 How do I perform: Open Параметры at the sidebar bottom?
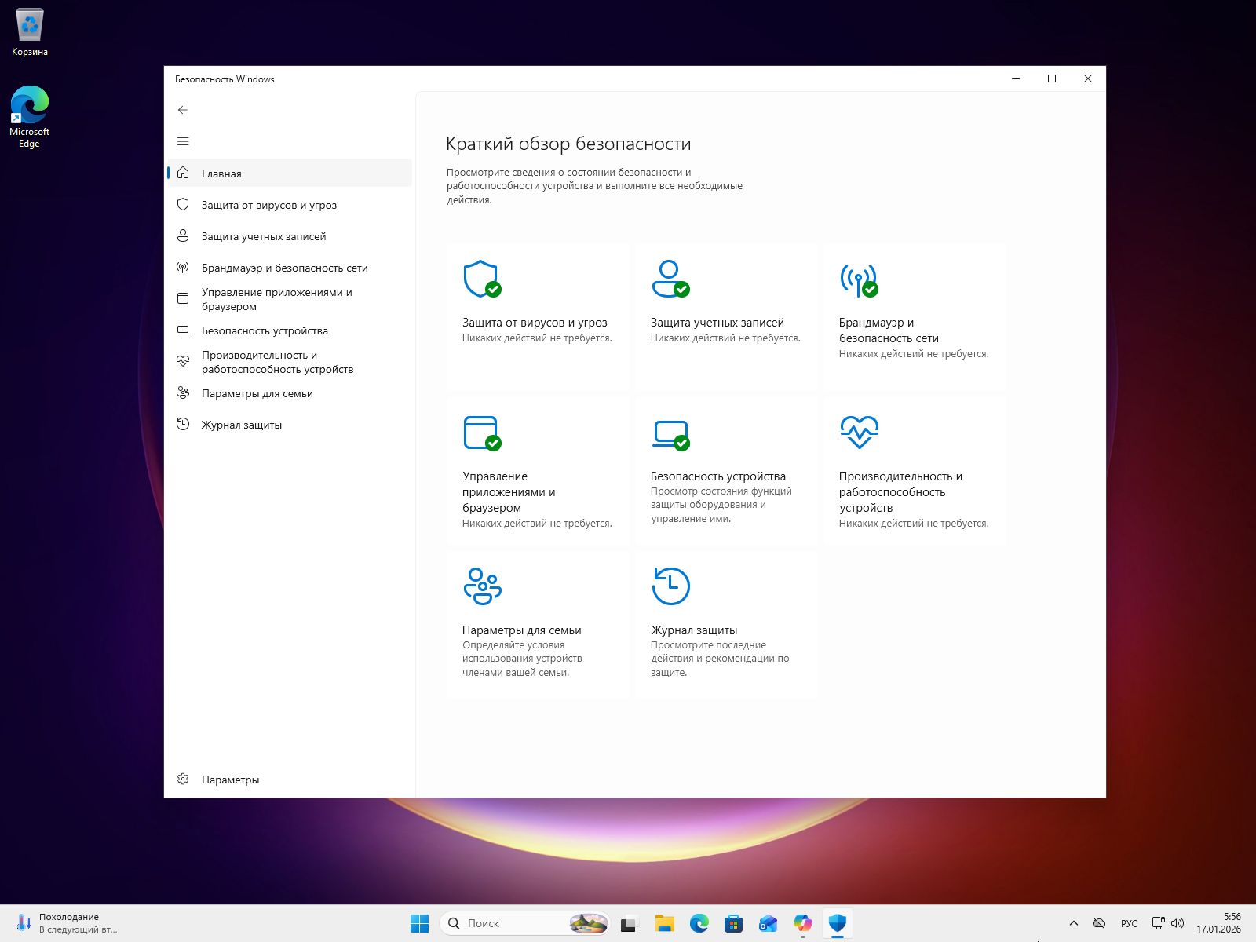(x=230, y=780)
